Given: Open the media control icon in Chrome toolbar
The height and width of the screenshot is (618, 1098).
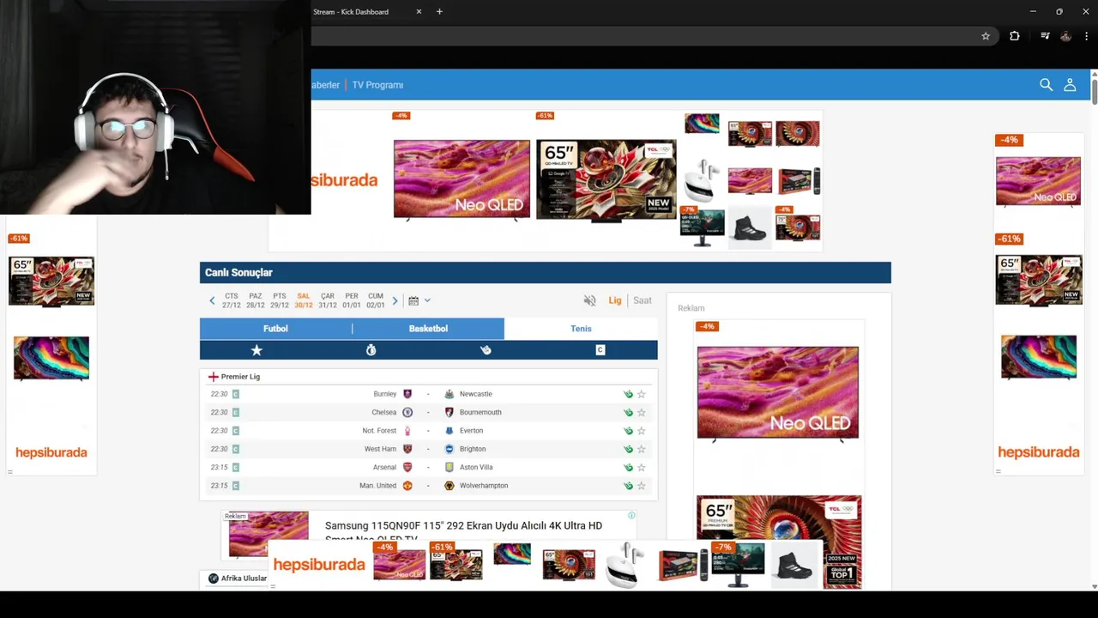Looking at the screenshot, I should coord(1045,36).
